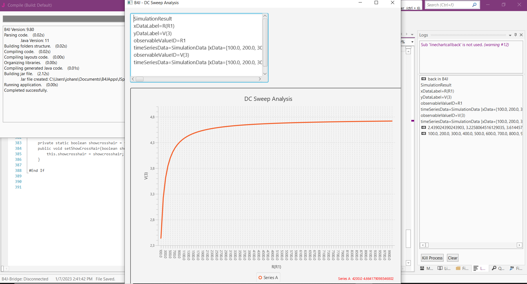Click the compile progress bar
The height and width of the screenshot is (284, 527).
pos(64,19)
